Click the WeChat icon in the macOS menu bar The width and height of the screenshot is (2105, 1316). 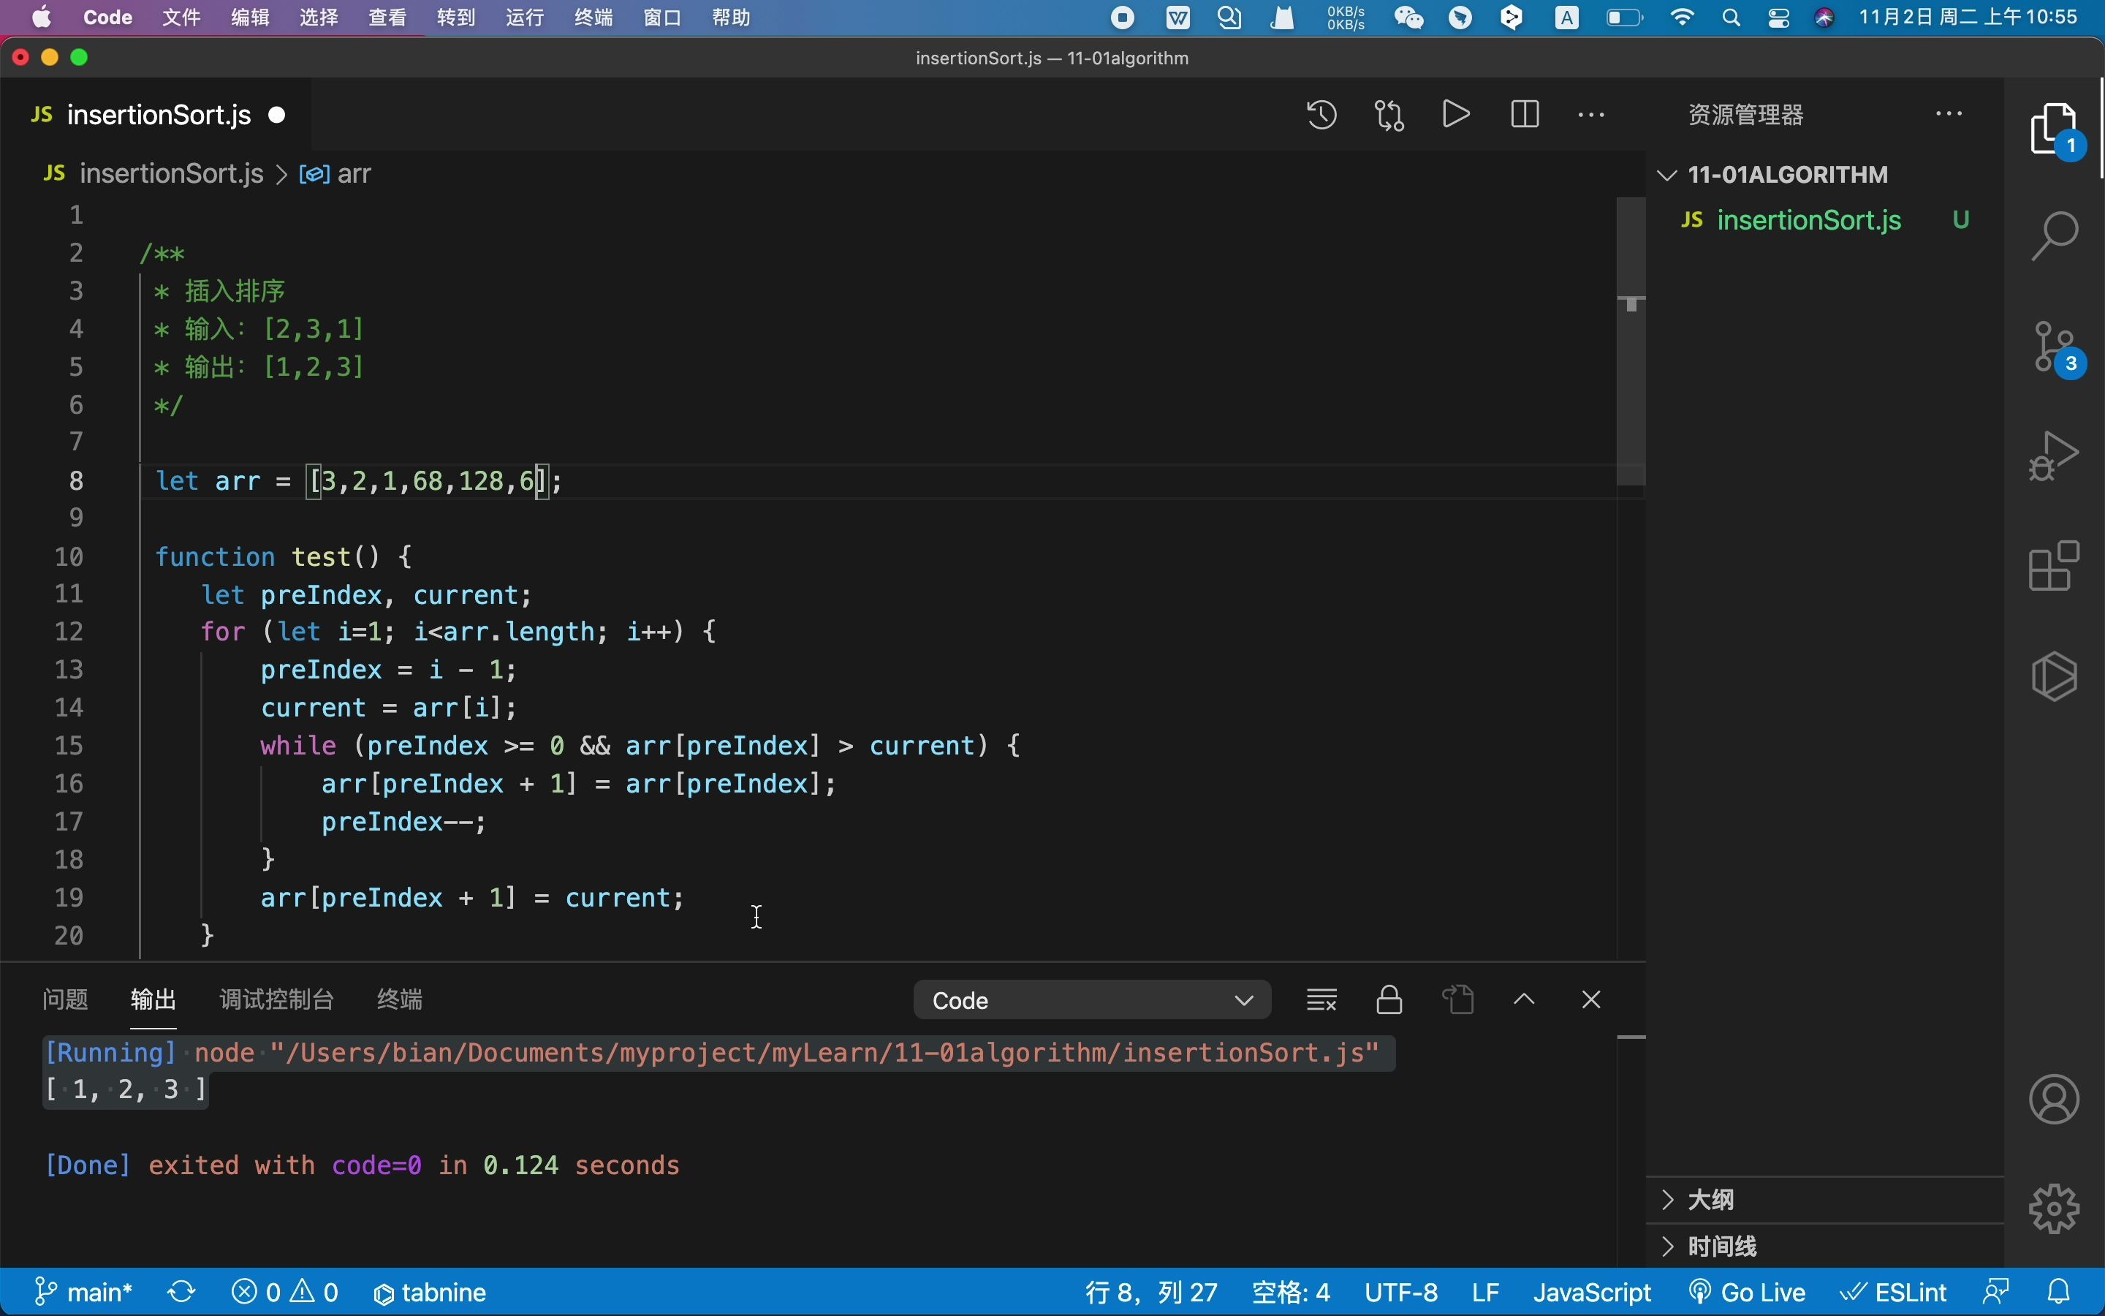click(x=1408, y=18)
